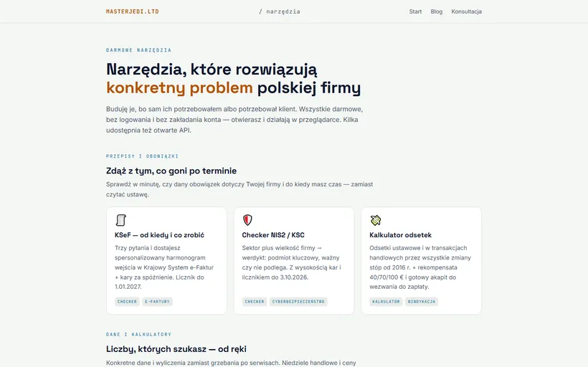The height and width of the screenshot is (367, 588).
Task: Click the E-FAKTURY tag
Action: pyautogui.click(x=157, y=301)
